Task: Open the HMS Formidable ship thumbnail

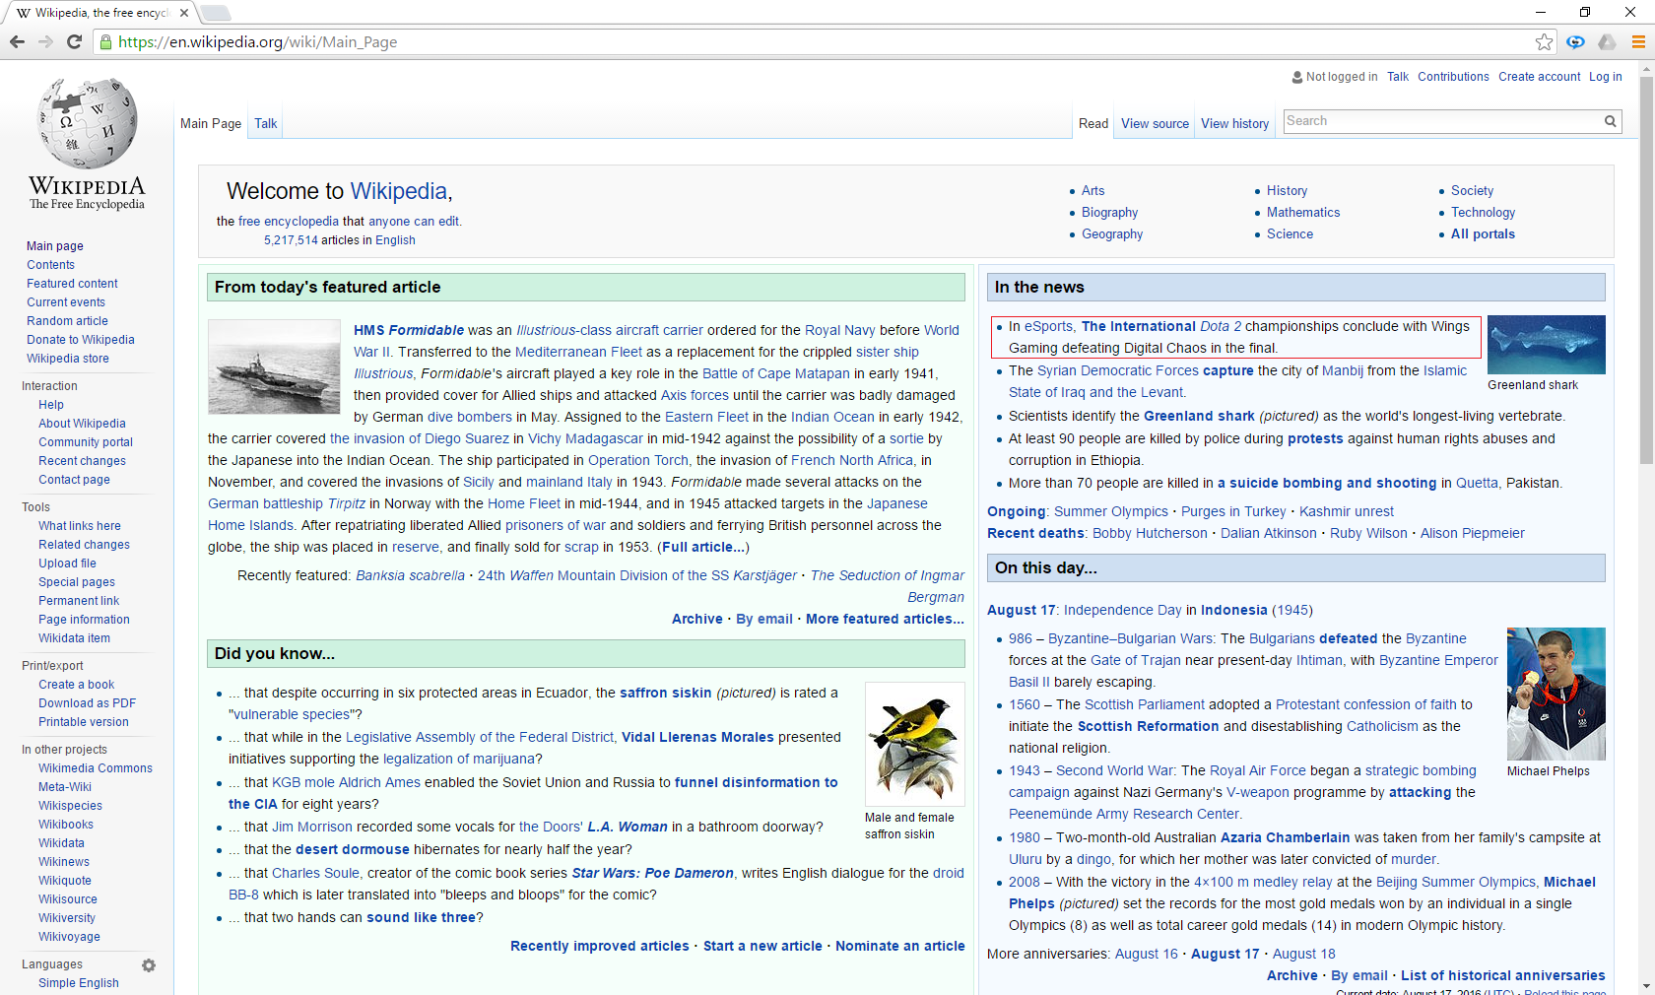Action: 274,366
